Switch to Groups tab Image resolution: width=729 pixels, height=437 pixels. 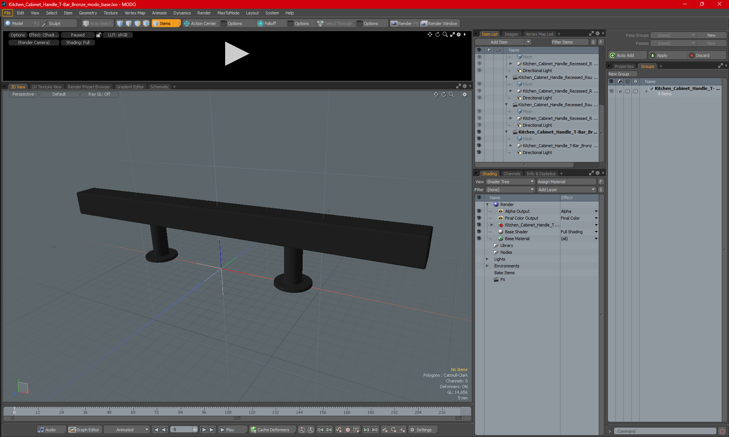point(647,66)
